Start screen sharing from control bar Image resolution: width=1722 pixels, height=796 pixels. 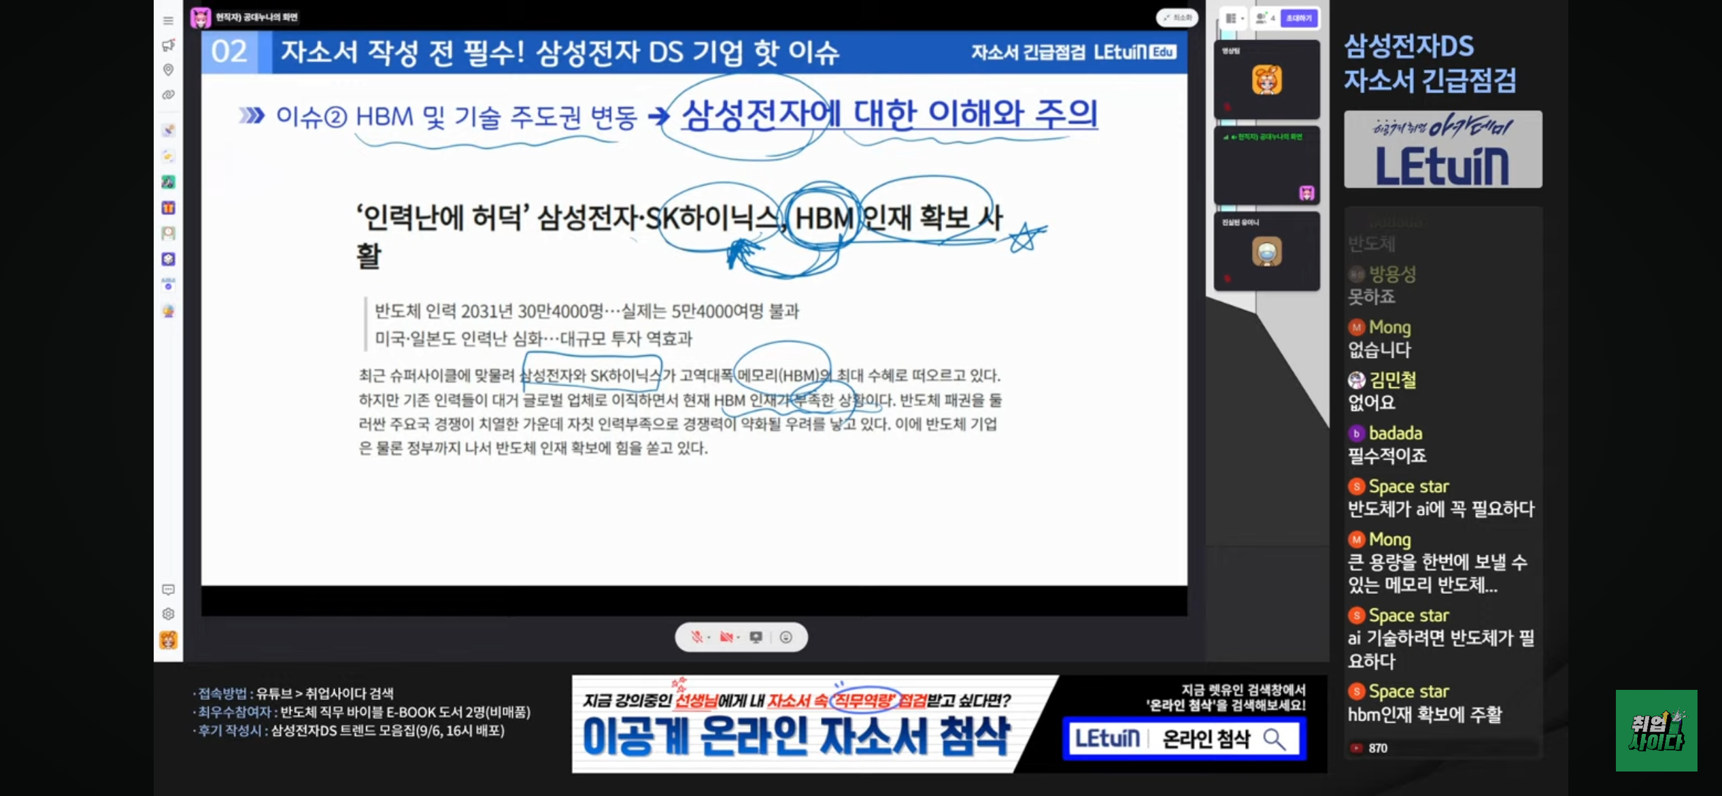(756, 637)
